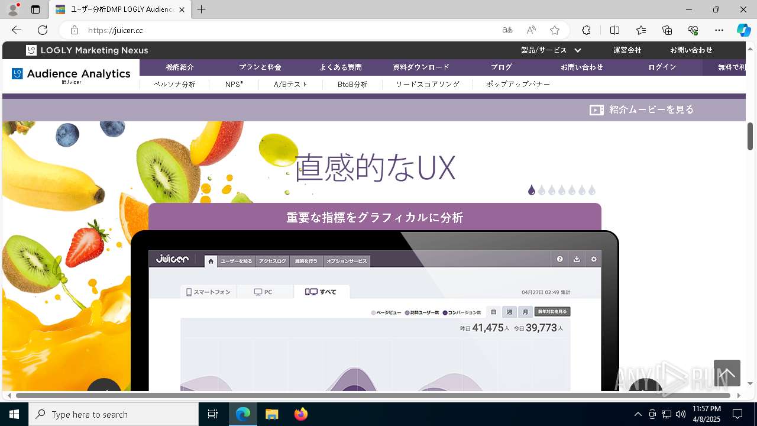Screen dimensions: 757x426
Task: Open NPS submenu link
Action: point(234,85)
